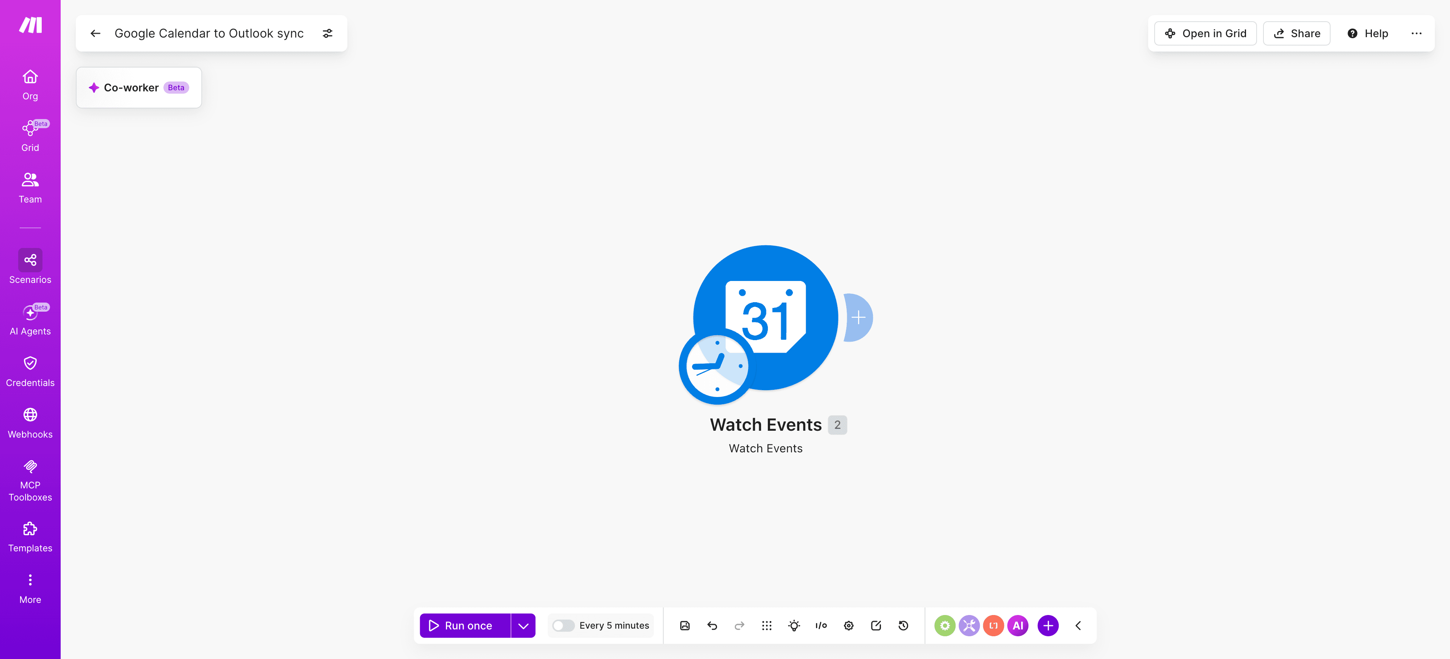Open the Scenarios section
Image resolution: width=1450 pixels, height=659 pixels.
(x=30, y=267)
